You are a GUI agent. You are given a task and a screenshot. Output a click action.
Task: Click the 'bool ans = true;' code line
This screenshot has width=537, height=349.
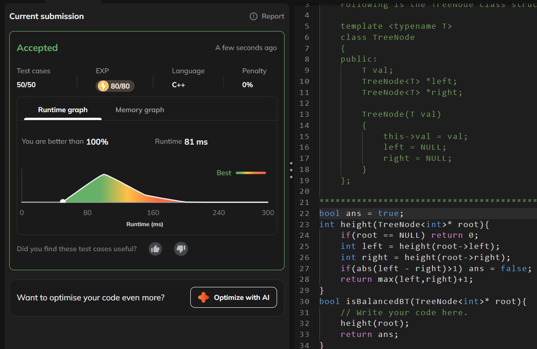[361, 214]
